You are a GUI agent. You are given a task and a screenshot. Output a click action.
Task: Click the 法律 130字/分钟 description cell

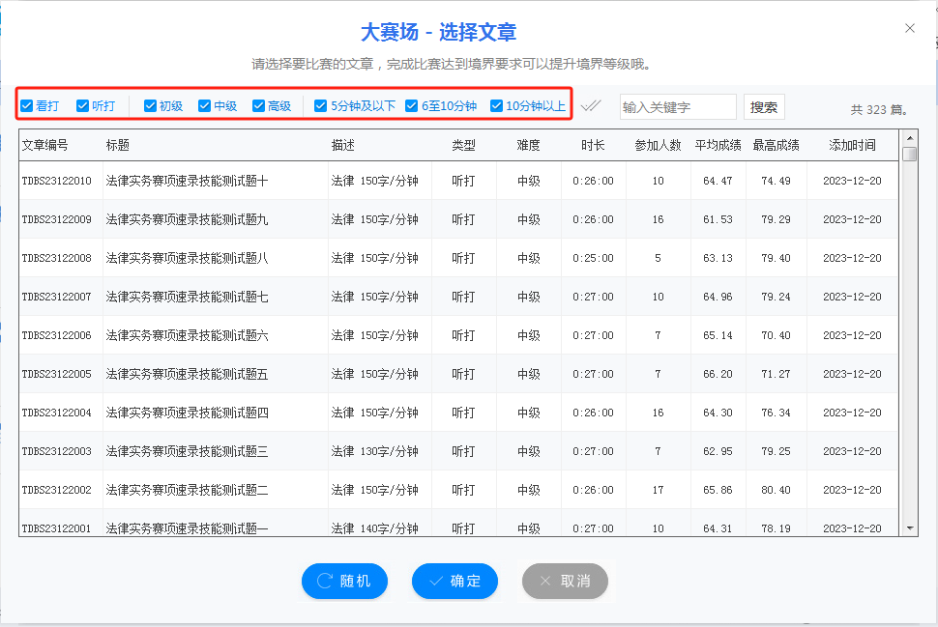(374, 451)
